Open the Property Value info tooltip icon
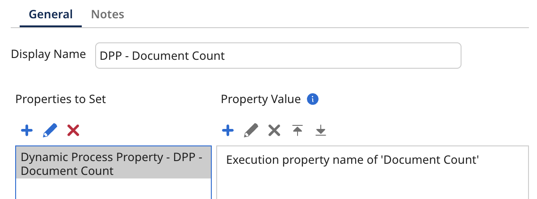 [313, 99]
